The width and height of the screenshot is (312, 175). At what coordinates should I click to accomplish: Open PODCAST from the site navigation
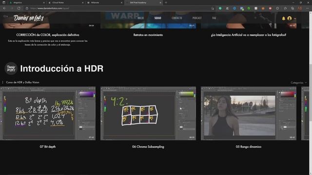[x=197, y=18]
